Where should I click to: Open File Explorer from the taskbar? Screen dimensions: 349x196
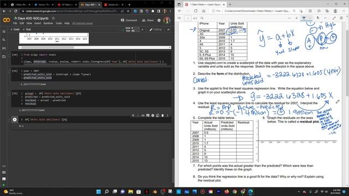tap(131, 192)
